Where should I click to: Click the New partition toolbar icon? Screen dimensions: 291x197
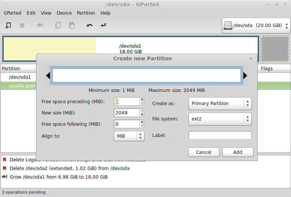click(8, 26)
